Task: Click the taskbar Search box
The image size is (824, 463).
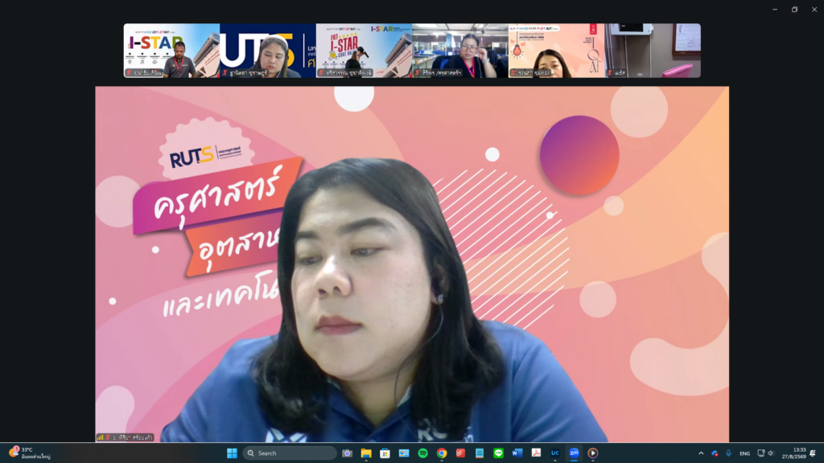Action: [x=290, y=453]
